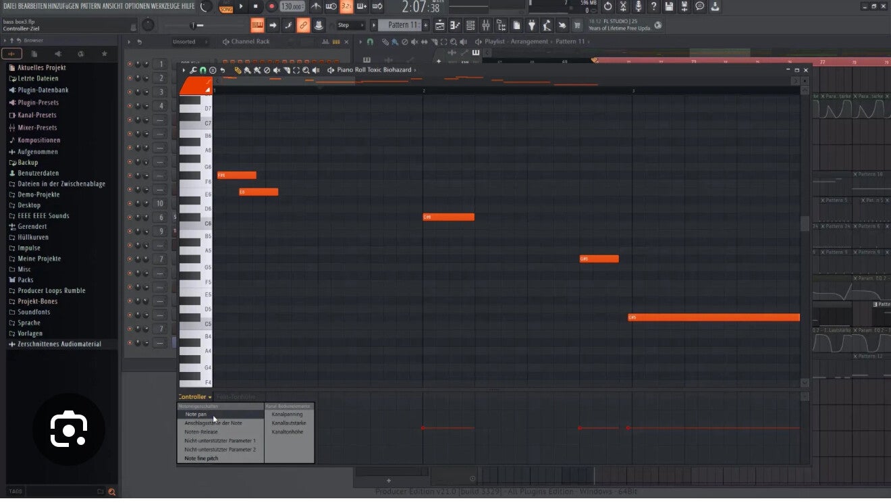The width and height of the screenshot is (891, 503).
Task: Open Zerschnittenes Audiomaterial in Browser
Action: click(59, 344)
